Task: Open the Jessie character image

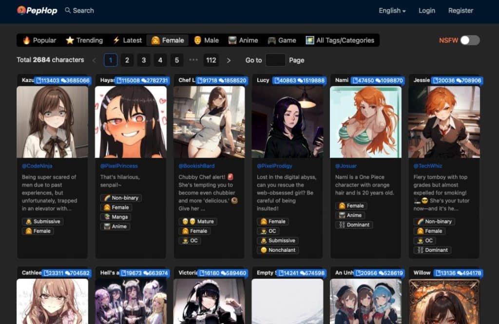Action: (x=444, y=122)
